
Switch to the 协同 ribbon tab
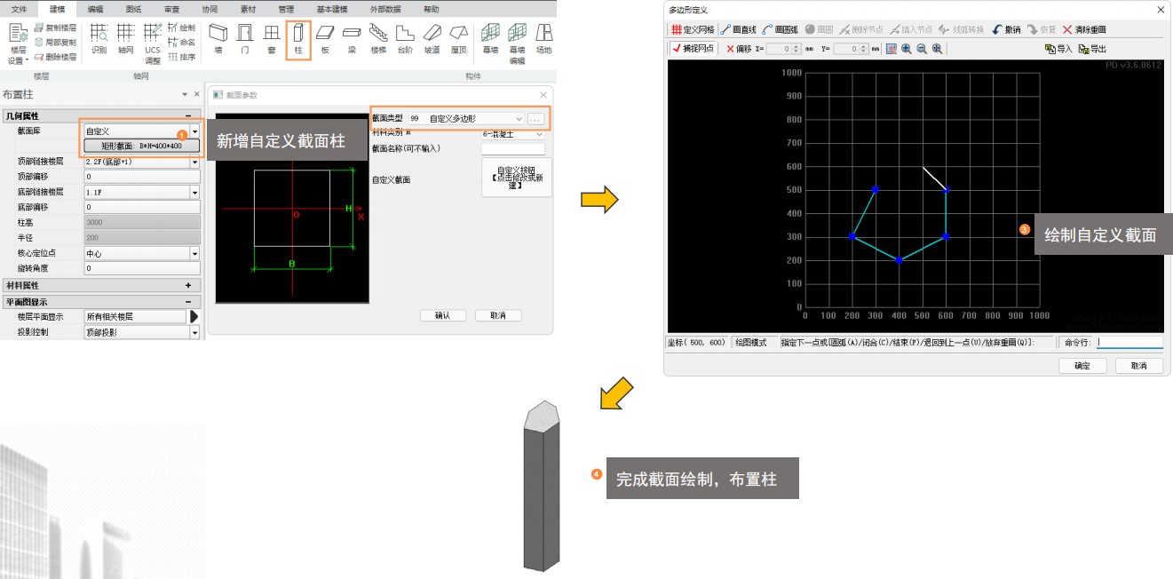coord(210,8)
